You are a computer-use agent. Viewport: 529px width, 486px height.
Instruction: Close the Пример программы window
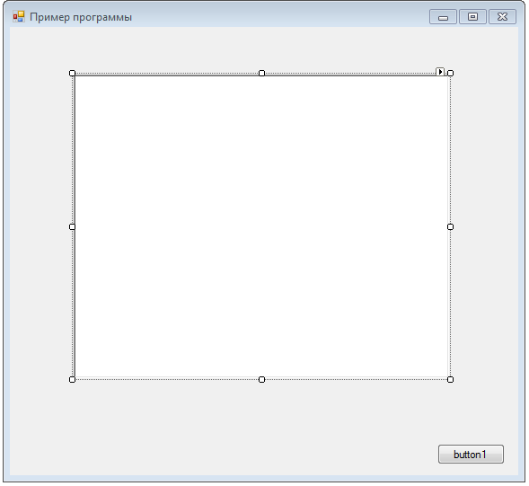502,17
